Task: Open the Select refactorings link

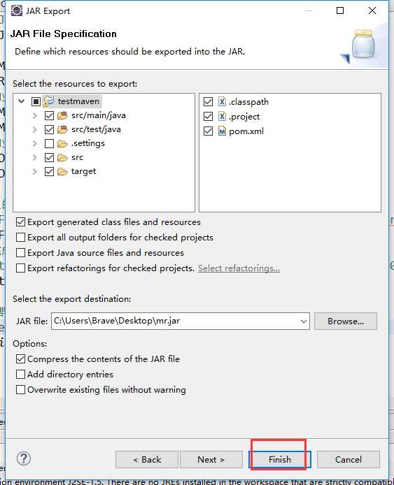Action: tap(239, 268)
